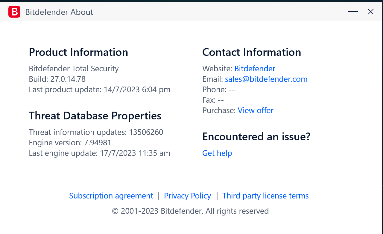This screenshot has width=383, height=234.
Task: Click the sales@bitdefender.com email link
Action: point(266,79)
